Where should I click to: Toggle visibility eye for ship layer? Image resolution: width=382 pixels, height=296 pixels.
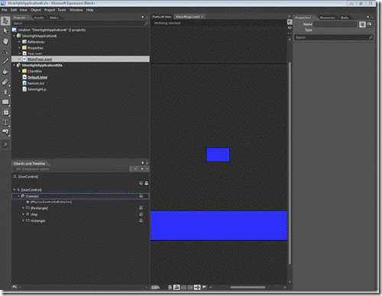[x=141, y=214]
